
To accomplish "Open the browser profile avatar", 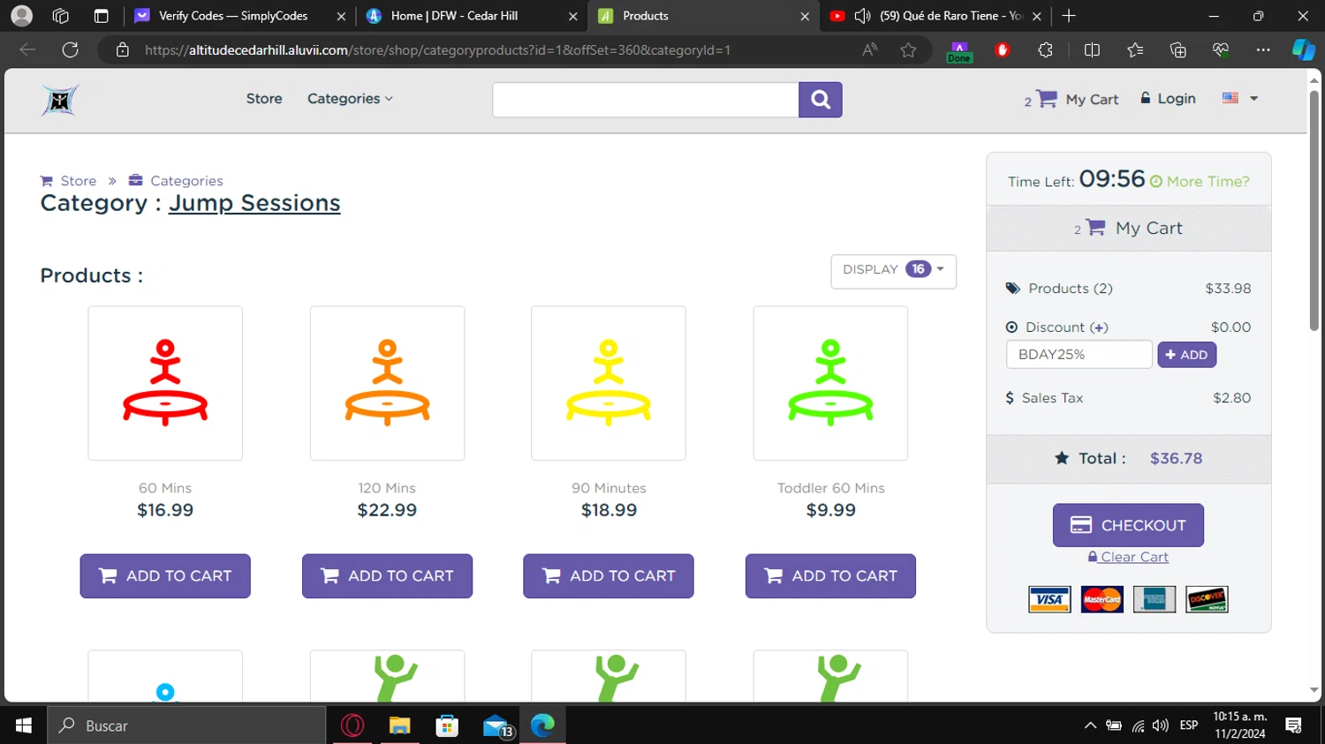I will tap(22, 16).
